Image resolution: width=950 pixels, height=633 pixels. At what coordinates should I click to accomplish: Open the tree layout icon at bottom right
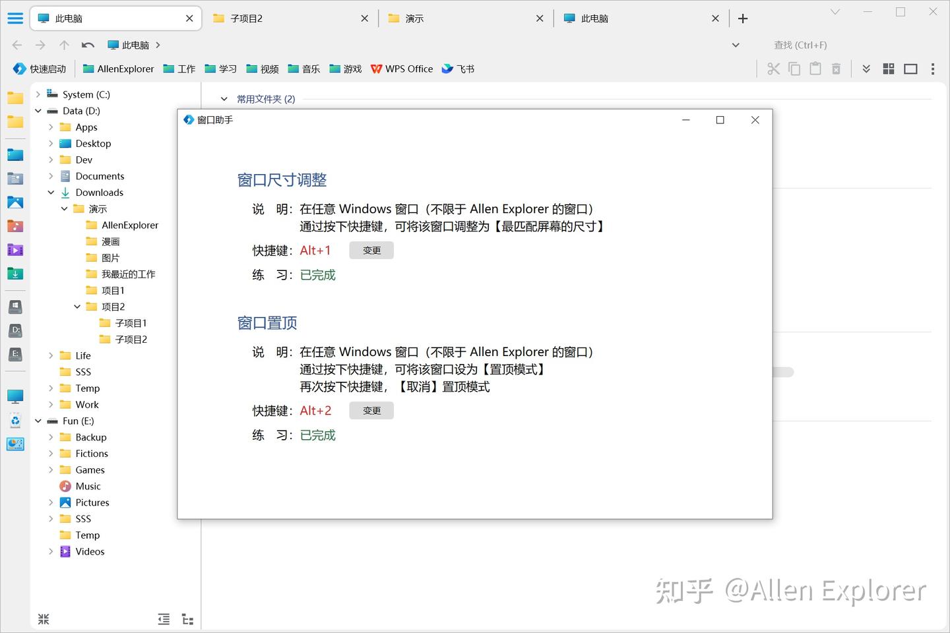[x=187, y=619]
